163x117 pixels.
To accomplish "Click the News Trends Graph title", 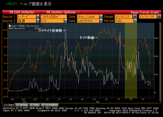I will 145,12.
